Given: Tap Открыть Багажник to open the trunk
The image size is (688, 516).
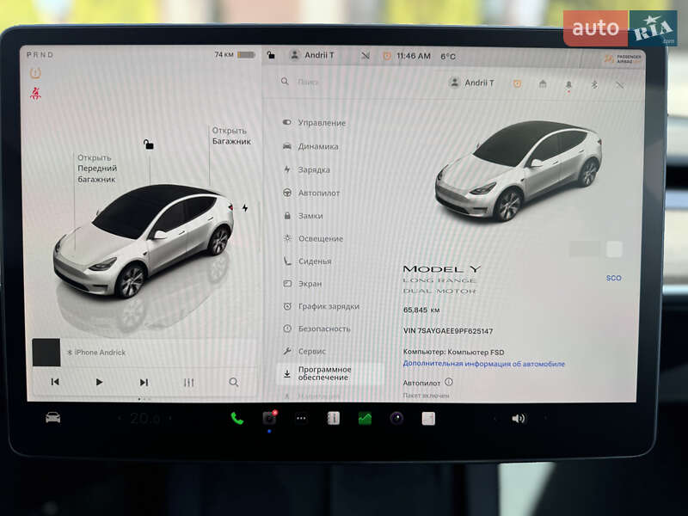Looking at the screenshot, I should coord(230,136).
